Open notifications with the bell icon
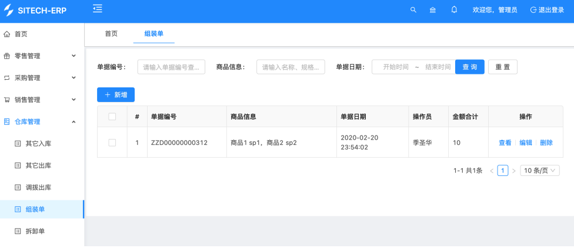 (454, 10)
